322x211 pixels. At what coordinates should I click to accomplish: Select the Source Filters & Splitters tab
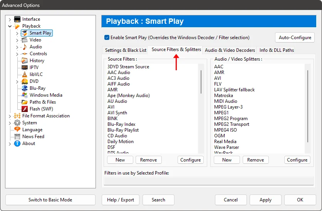pos(176,50)
